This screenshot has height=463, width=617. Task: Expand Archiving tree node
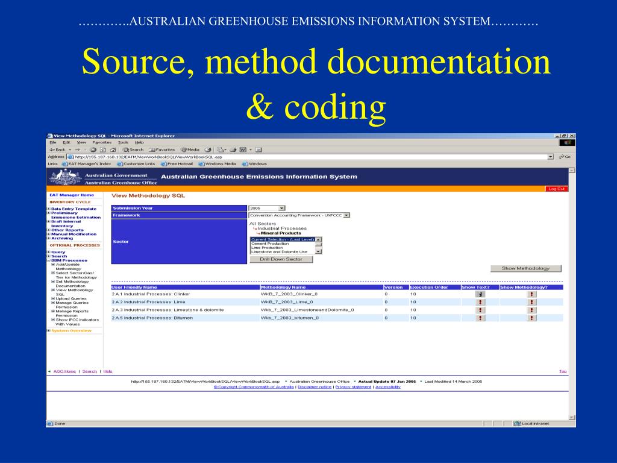(49, 239)
